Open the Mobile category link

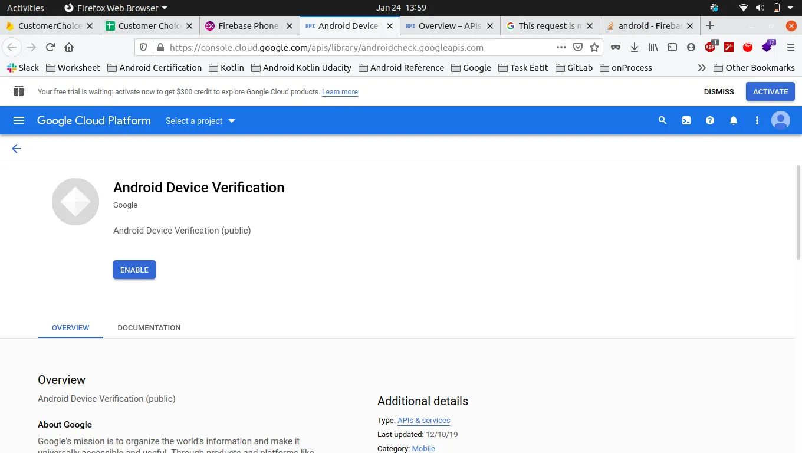(423, 449)
